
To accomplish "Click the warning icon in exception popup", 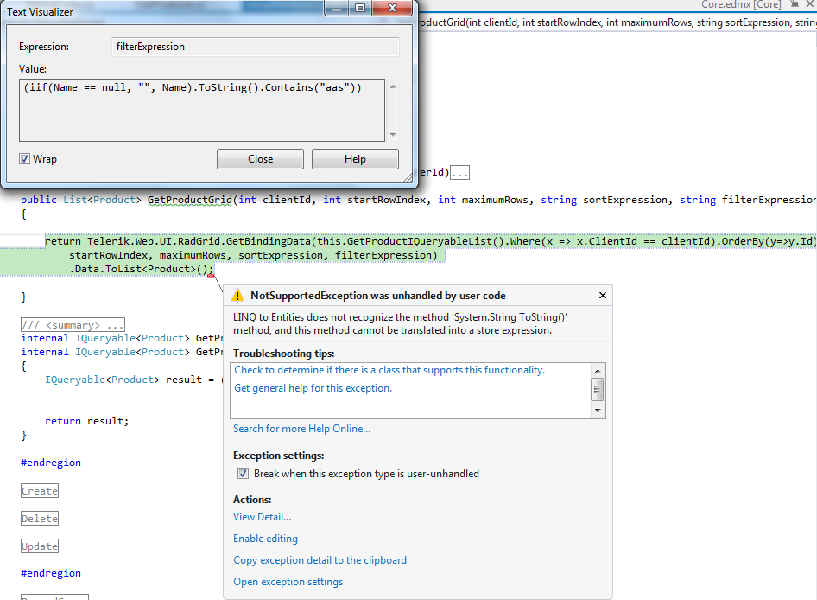I will pyautogui.click(x=237, y=296).
